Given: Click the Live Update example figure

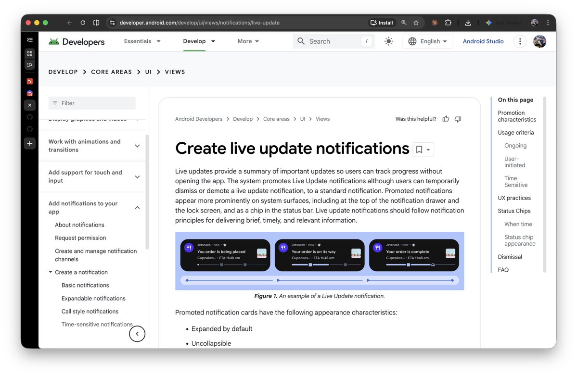Looking at the screenshot, I should click(x=320, y=261).
